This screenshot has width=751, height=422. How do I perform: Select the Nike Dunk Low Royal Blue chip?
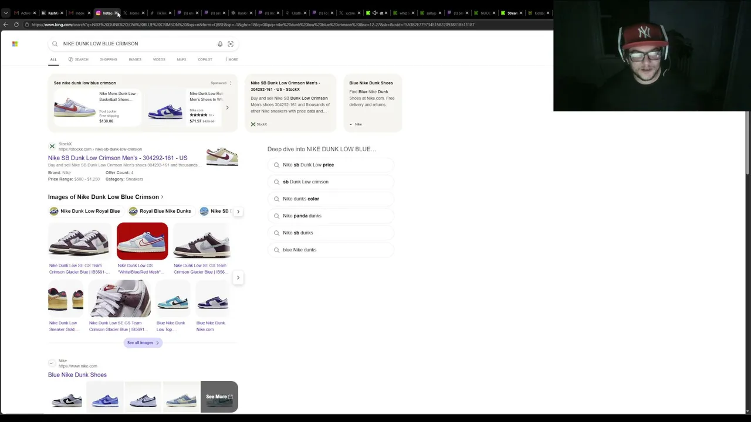[x=85, y=211]
